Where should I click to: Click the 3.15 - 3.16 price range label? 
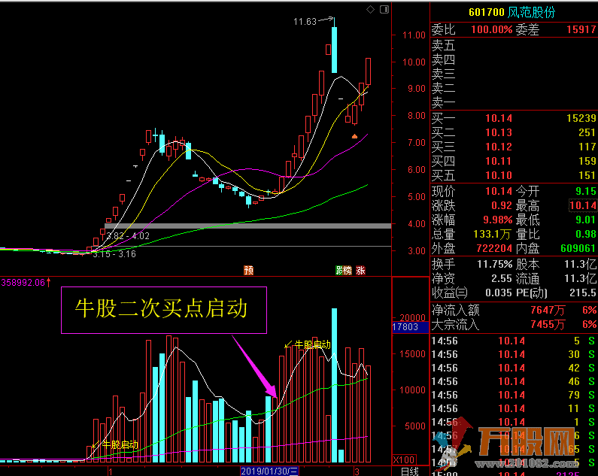pyautogui.click(x=114, y=254)
